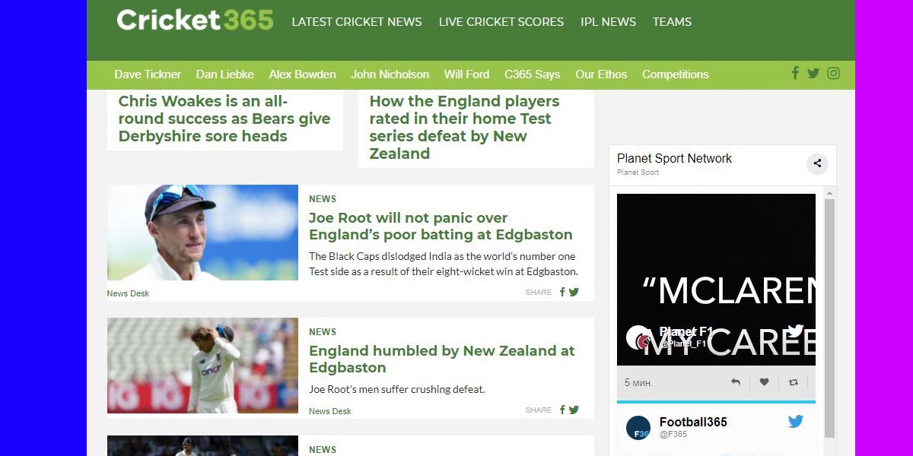Open Cricket365 Instagram page from header icon
The height and width of the screenshot is (456, 913).
pos(834,74)
